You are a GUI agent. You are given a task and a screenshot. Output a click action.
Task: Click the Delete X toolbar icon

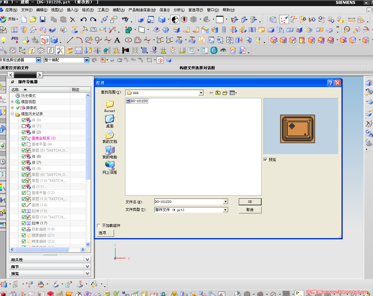(73, 20)
